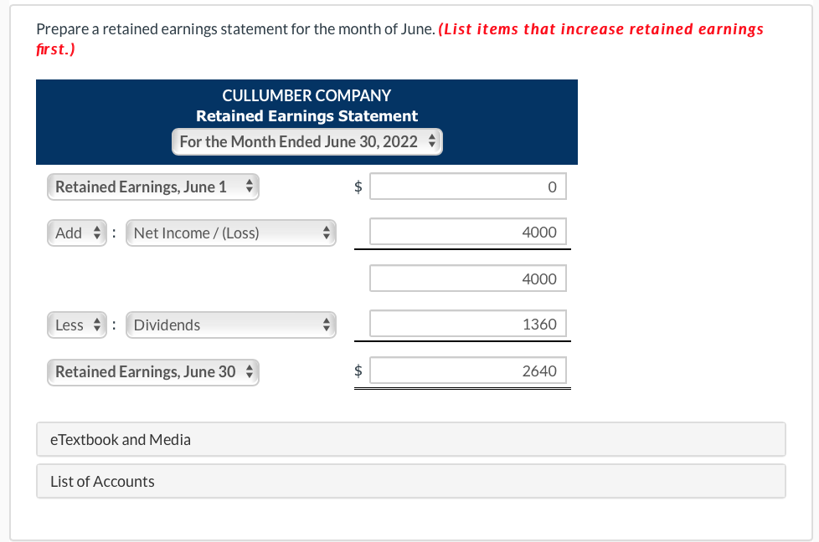The height and width of the screenshot is (542, 819).
Task: Open the statement period dropdown
Action: pos(307,142)
